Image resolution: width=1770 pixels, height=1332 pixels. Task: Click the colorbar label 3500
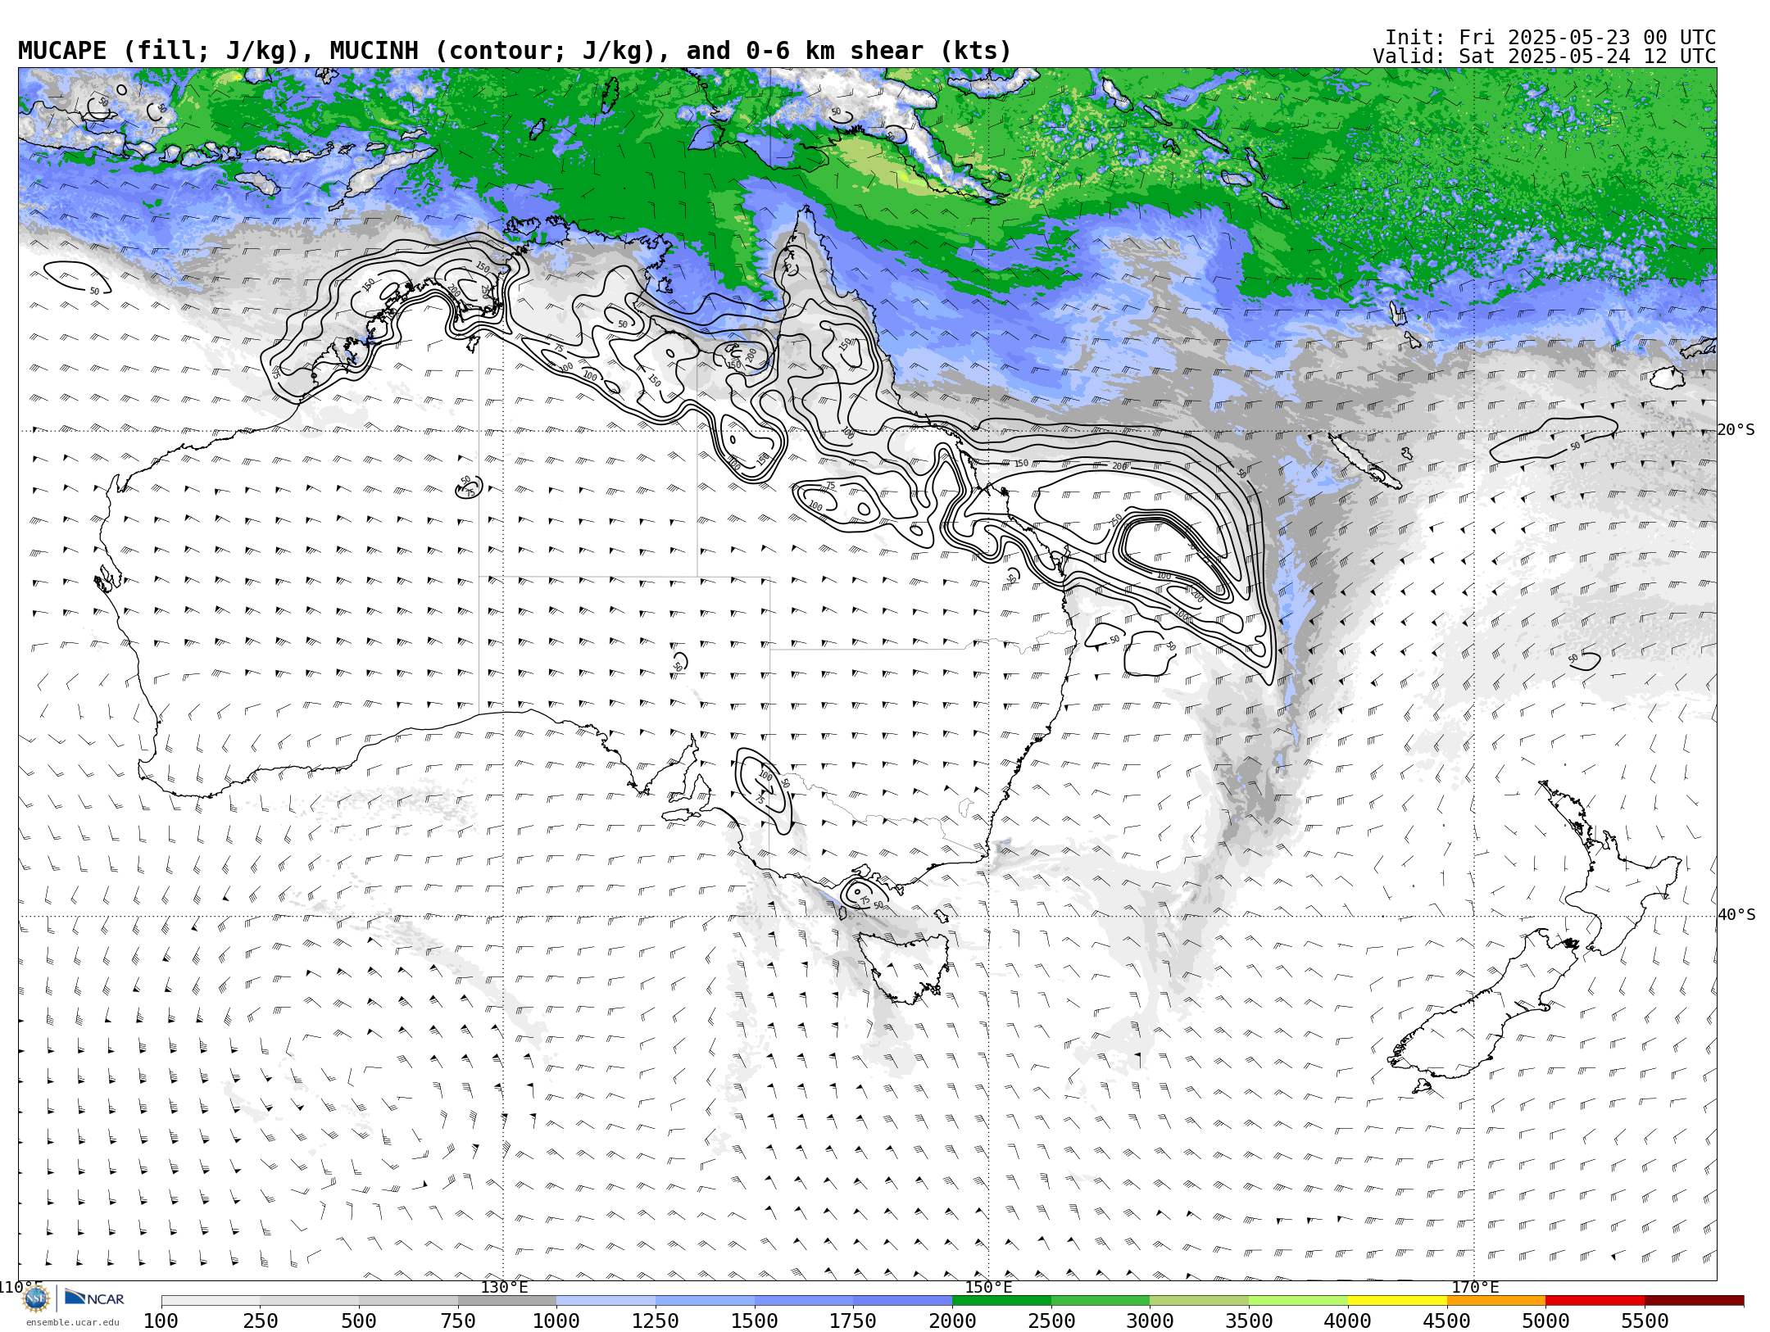[x=1249, y=1321]
